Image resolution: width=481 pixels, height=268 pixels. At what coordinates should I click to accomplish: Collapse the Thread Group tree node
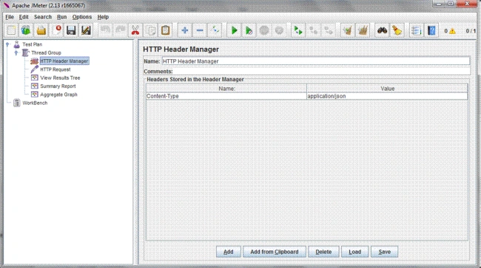[16, 52]
